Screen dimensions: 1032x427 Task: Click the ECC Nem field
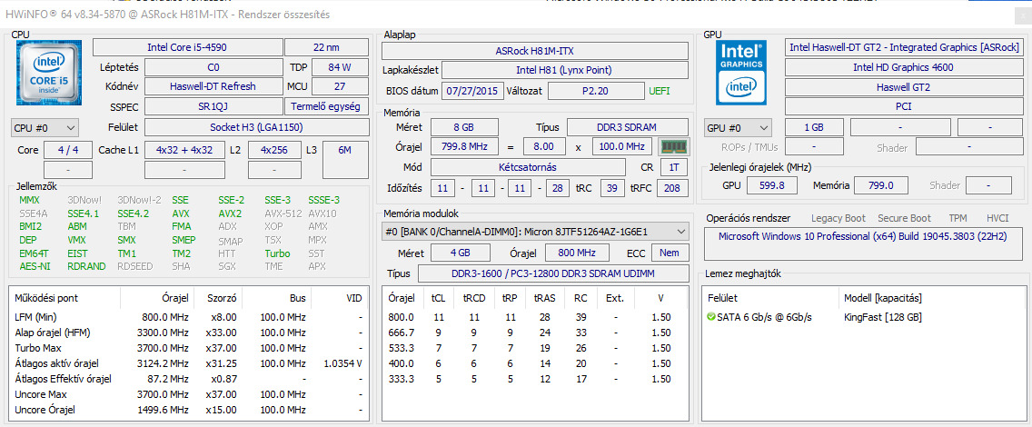click(670, 253)
